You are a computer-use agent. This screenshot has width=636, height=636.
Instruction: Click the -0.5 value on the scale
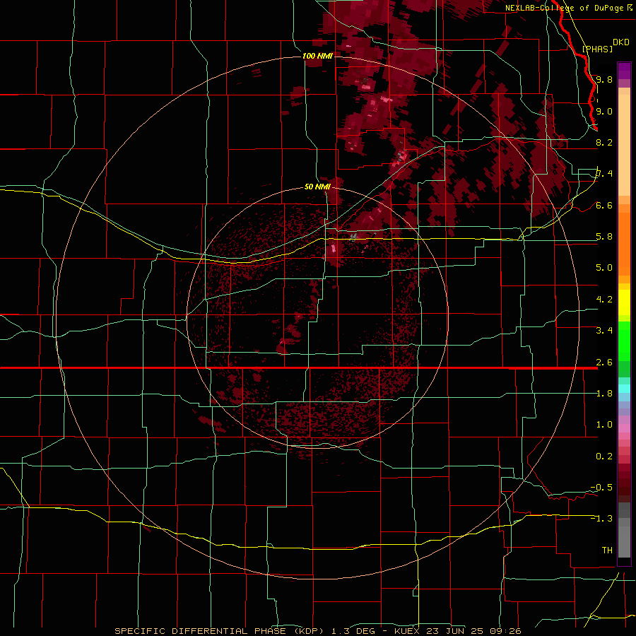(601, 488)
